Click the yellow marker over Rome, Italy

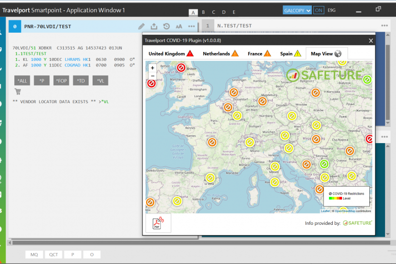(275, 182)
